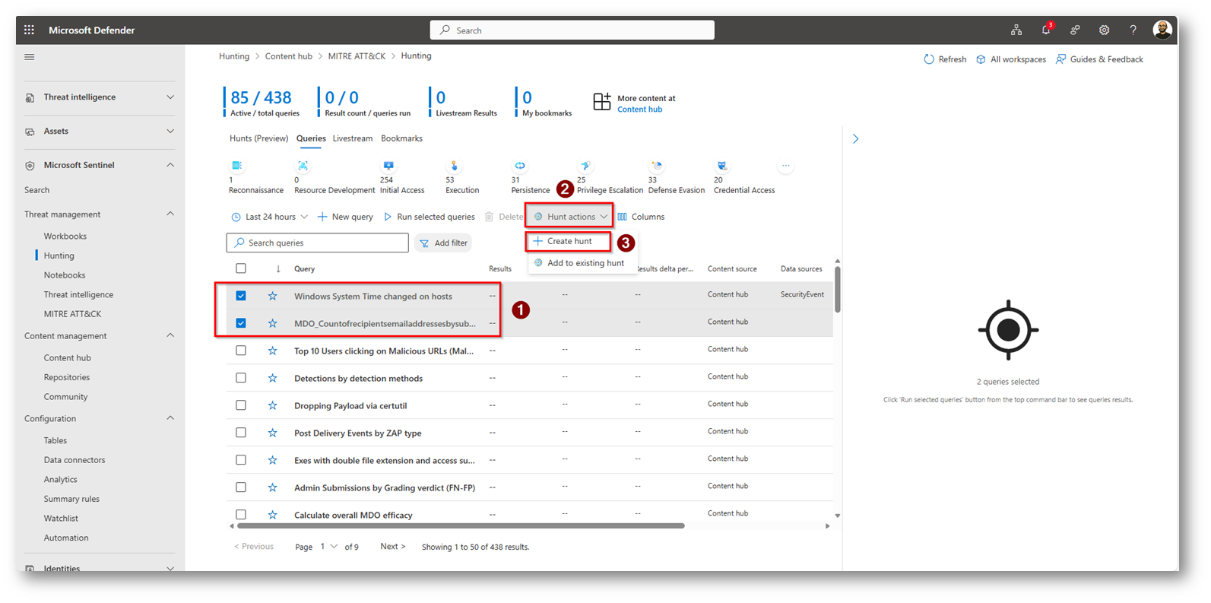Open the notifications bell icon
Viewport: 1211px width, 603px height.
coord(1045,30)
